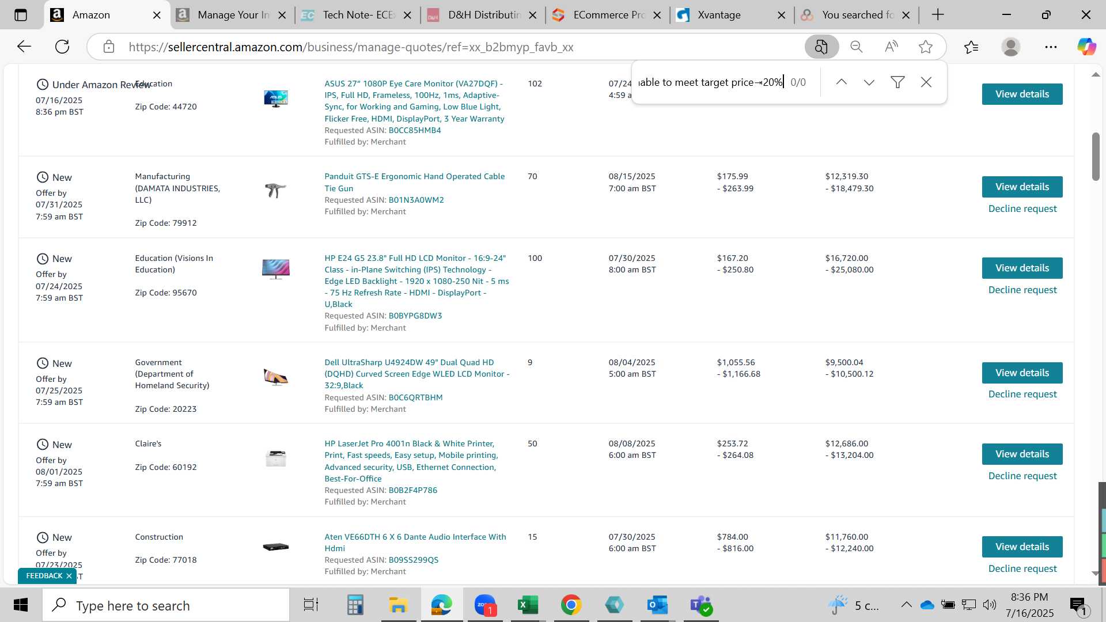This screenshot has height=622, width=1106.
Task: Decline request for HP E24 G5 monitor
Action: point(1022,290)
